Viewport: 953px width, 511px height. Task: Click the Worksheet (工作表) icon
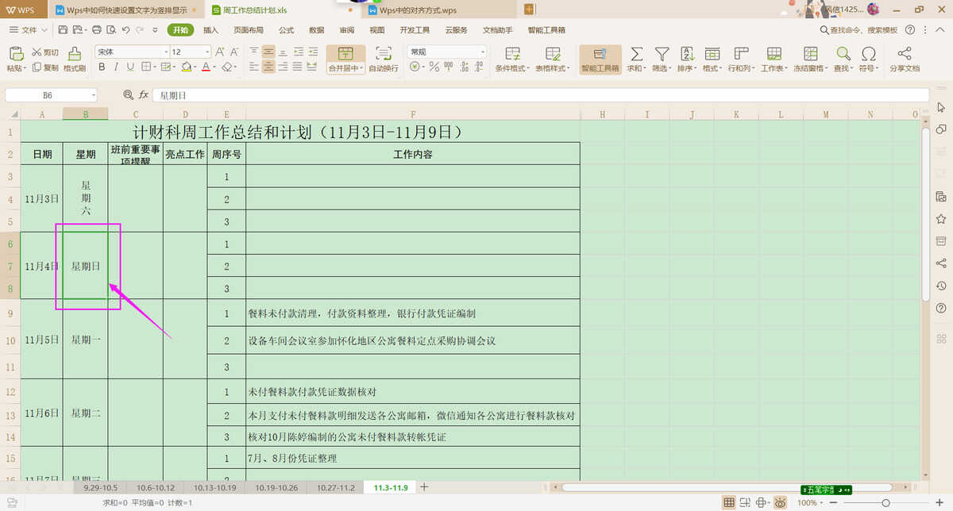pos(774,53)
